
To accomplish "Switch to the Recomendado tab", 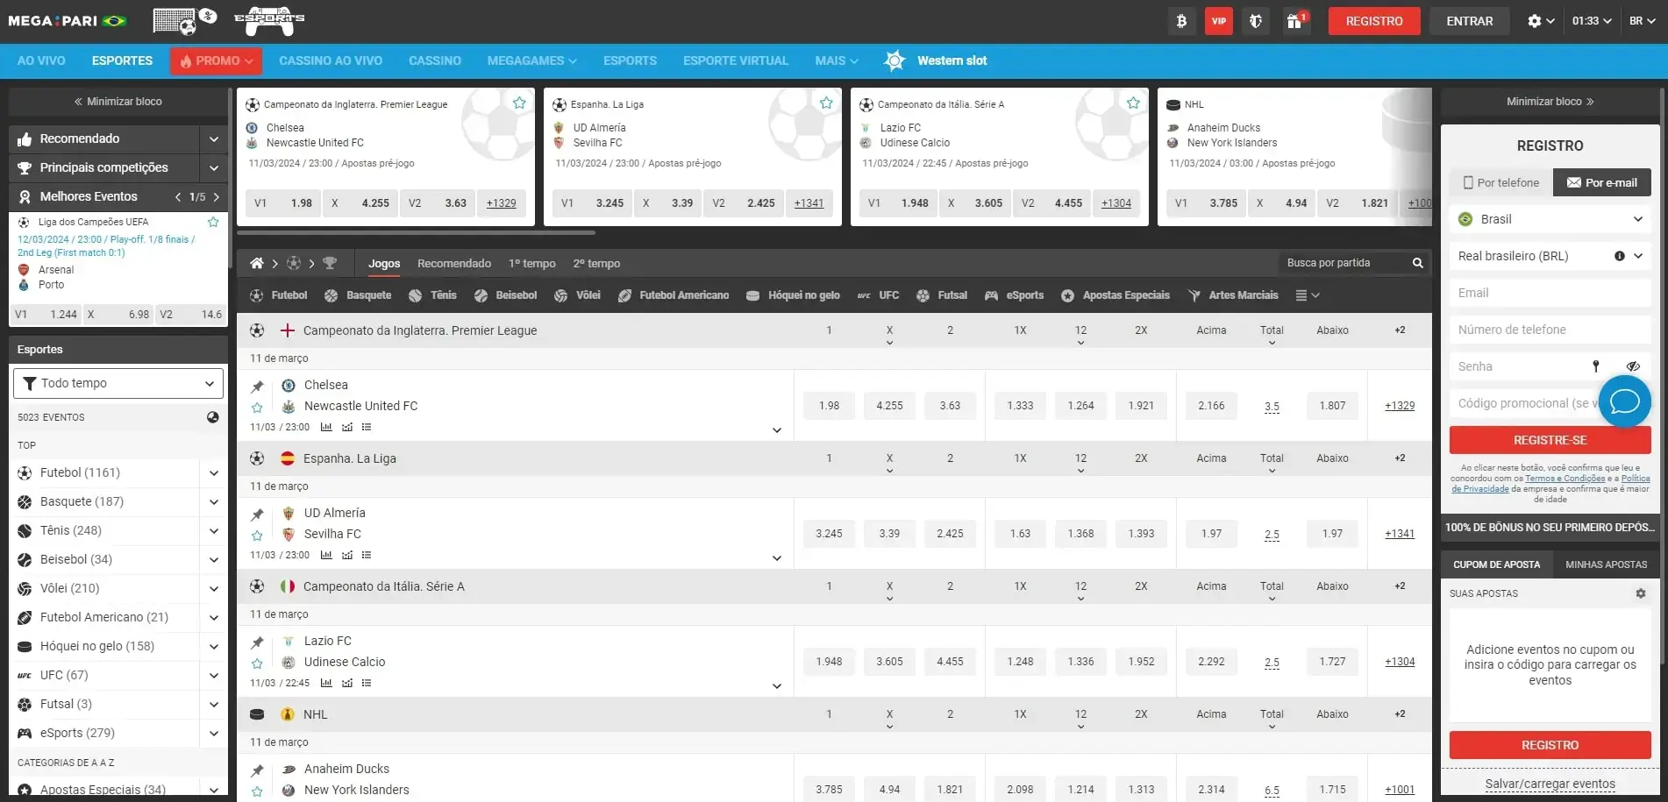I will pos(453,263).
